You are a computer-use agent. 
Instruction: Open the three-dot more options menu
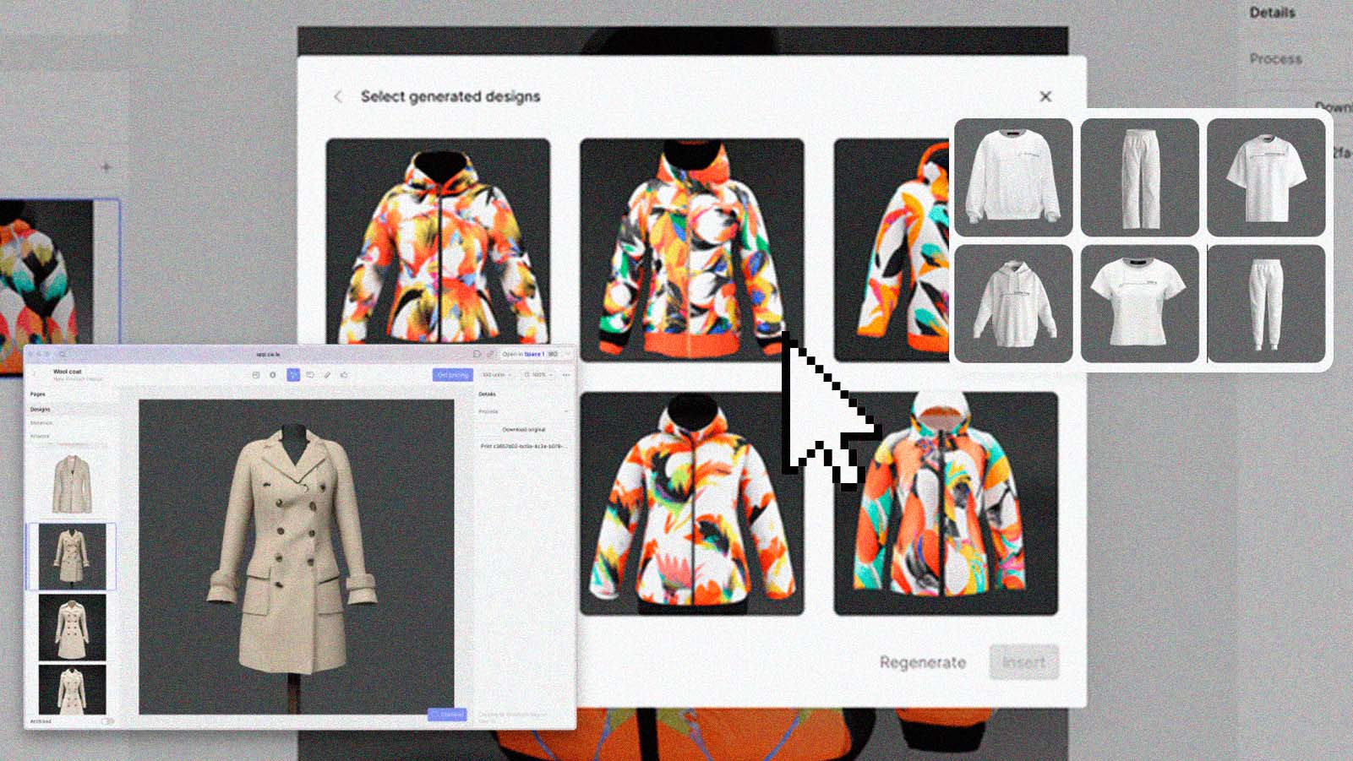pos(566,375)
